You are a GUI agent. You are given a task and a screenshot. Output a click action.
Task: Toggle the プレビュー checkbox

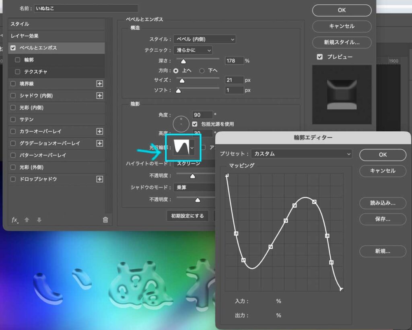(x=319, y=57)
